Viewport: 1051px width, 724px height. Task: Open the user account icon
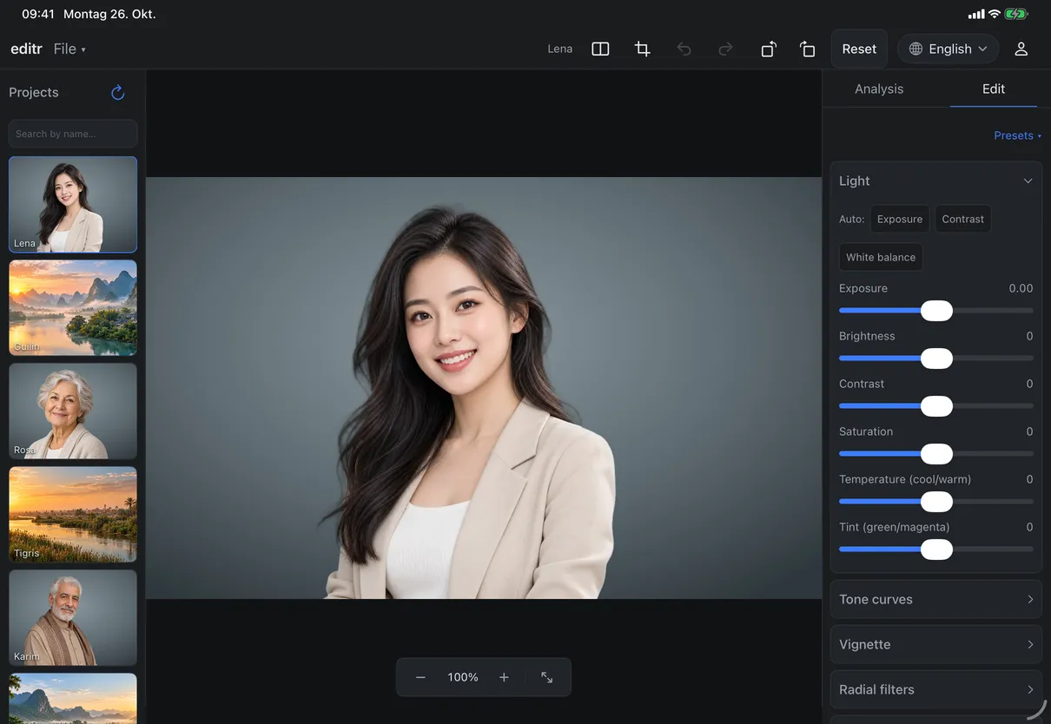[1021, 49]
